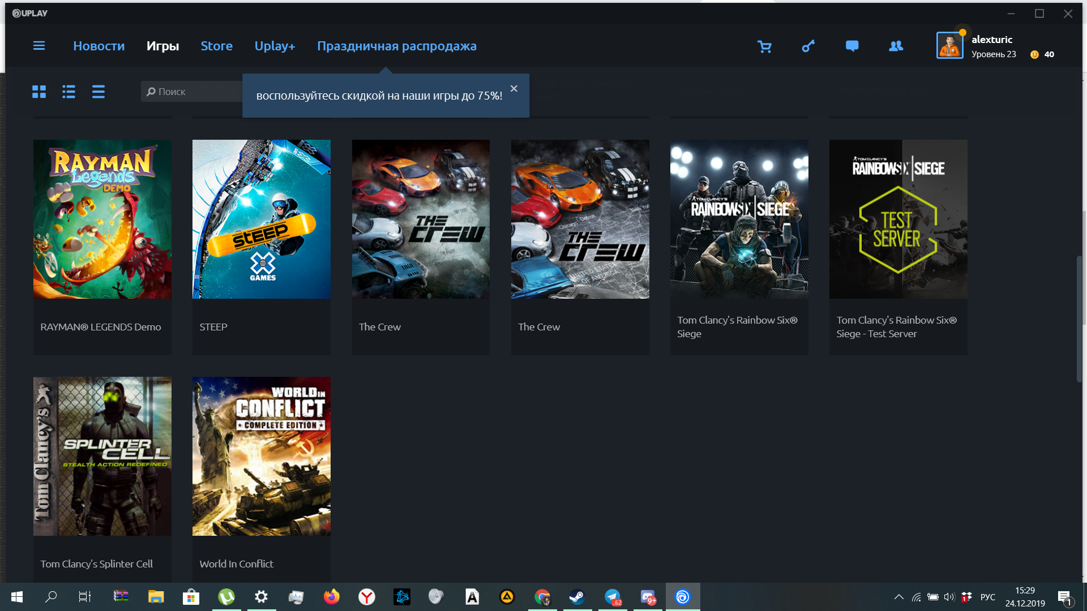Switch to list view with bullets
The width and height of the screenshot is (1087, 611).
tap(69, 92)
